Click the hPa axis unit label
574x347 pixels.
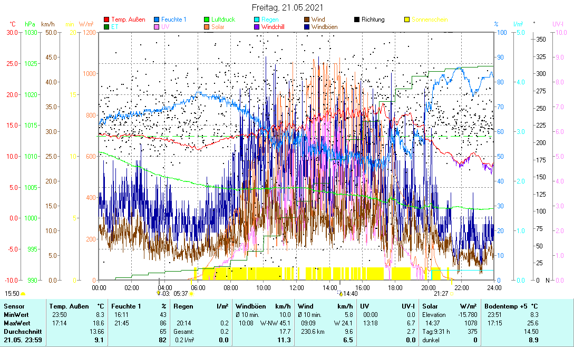pos(30,24)
